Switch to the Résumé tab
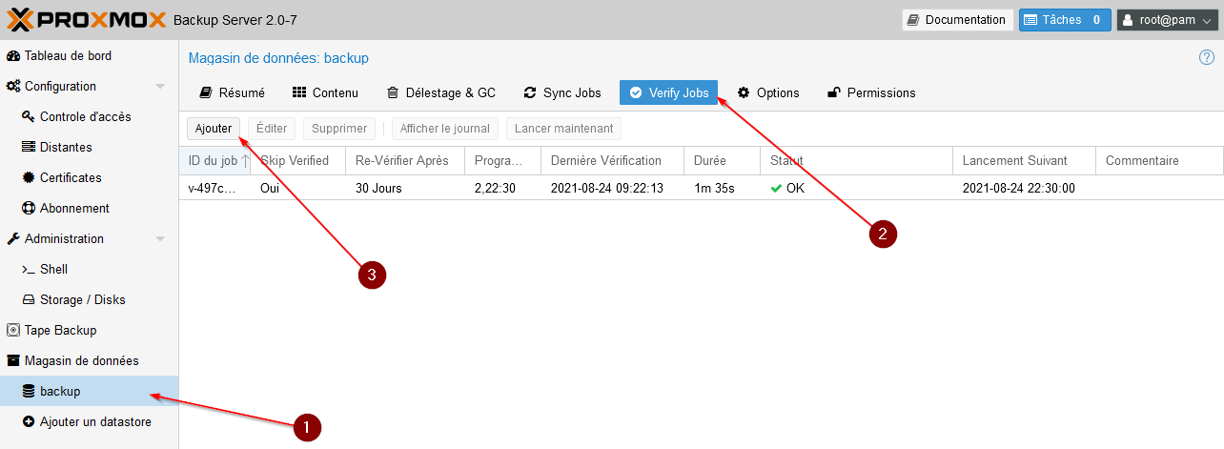The width and height of the screenshot is (1224, 449). [232, 93]
